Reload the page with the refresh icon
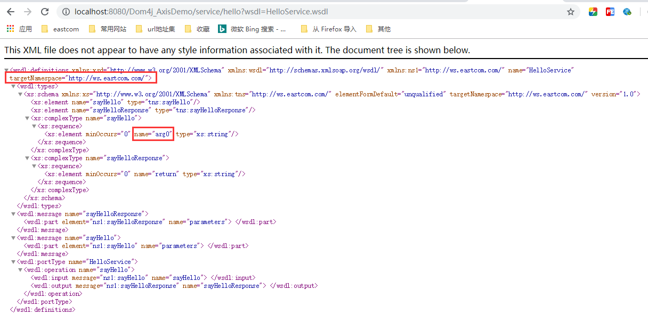 tap(44, 11)
